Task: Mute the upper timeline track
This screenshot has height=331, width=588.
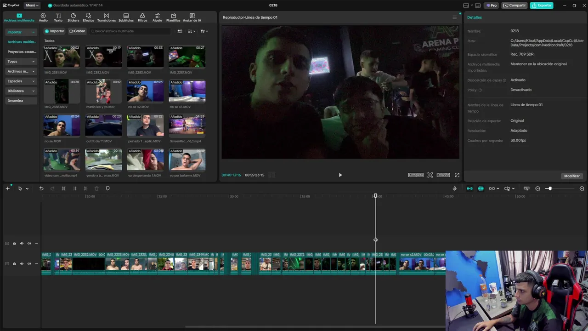Action: point(29,244)
